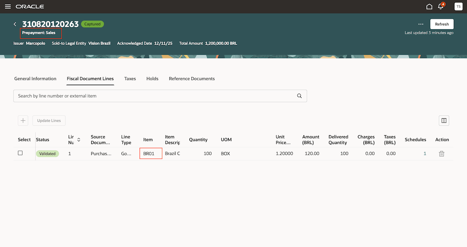Click the Home icon in the top bar
Screen dimensions: 467x247
coord(429,6)
